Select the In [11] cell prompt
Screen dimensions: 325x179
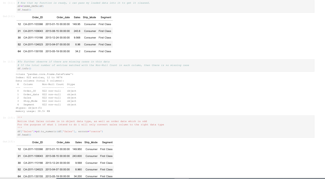(9, 3)
